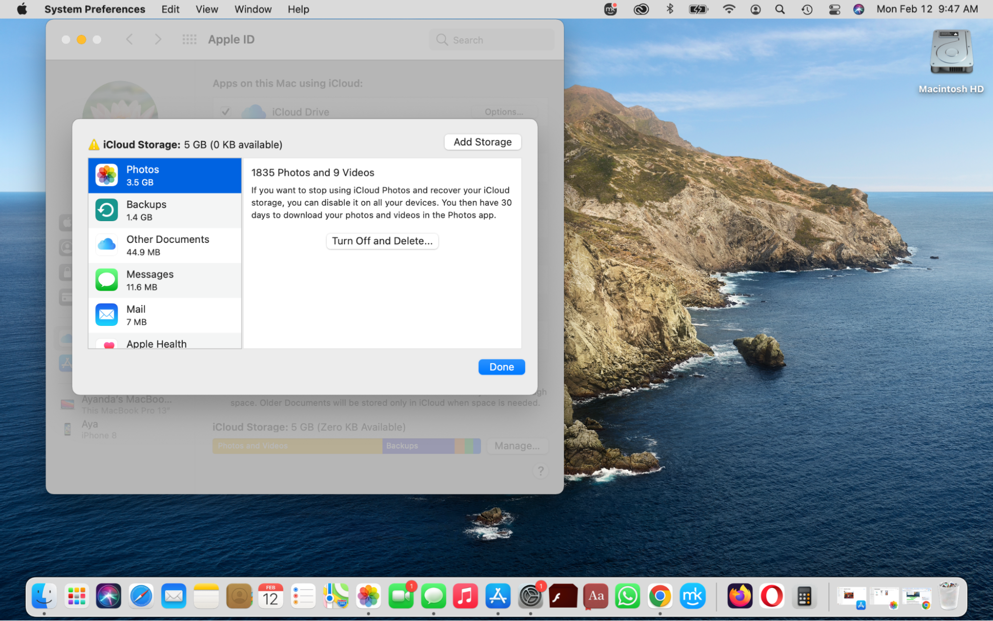The width and height of the screenshot is (993, 621).
Task: Select Apple Health storage entry
Action: coord(164,341)
